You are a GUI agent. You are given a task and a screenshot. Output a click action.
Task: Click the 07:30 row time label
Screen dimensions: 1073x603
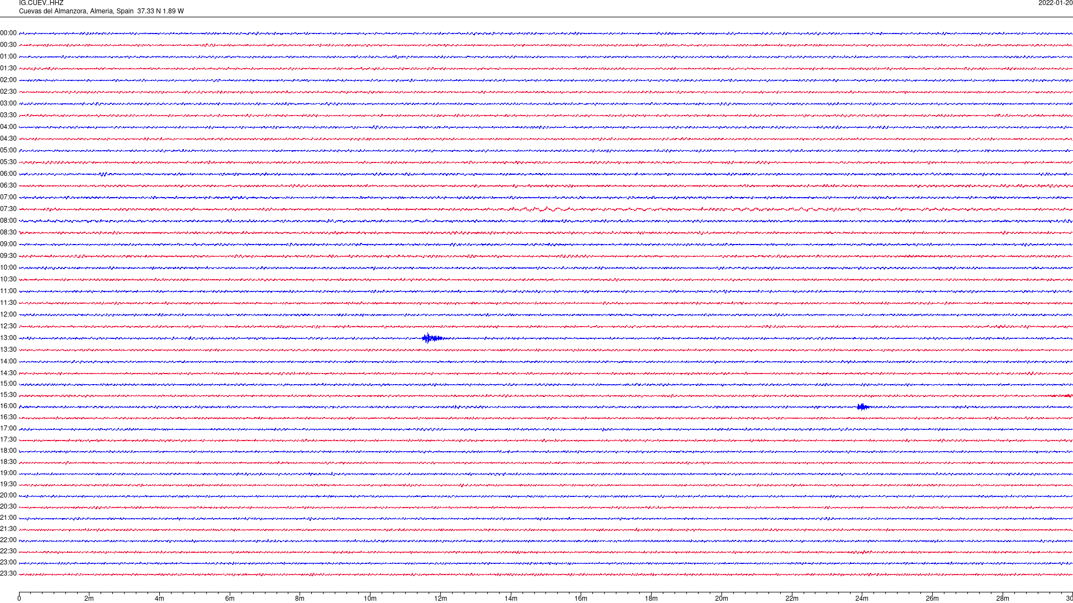[8, 209]
